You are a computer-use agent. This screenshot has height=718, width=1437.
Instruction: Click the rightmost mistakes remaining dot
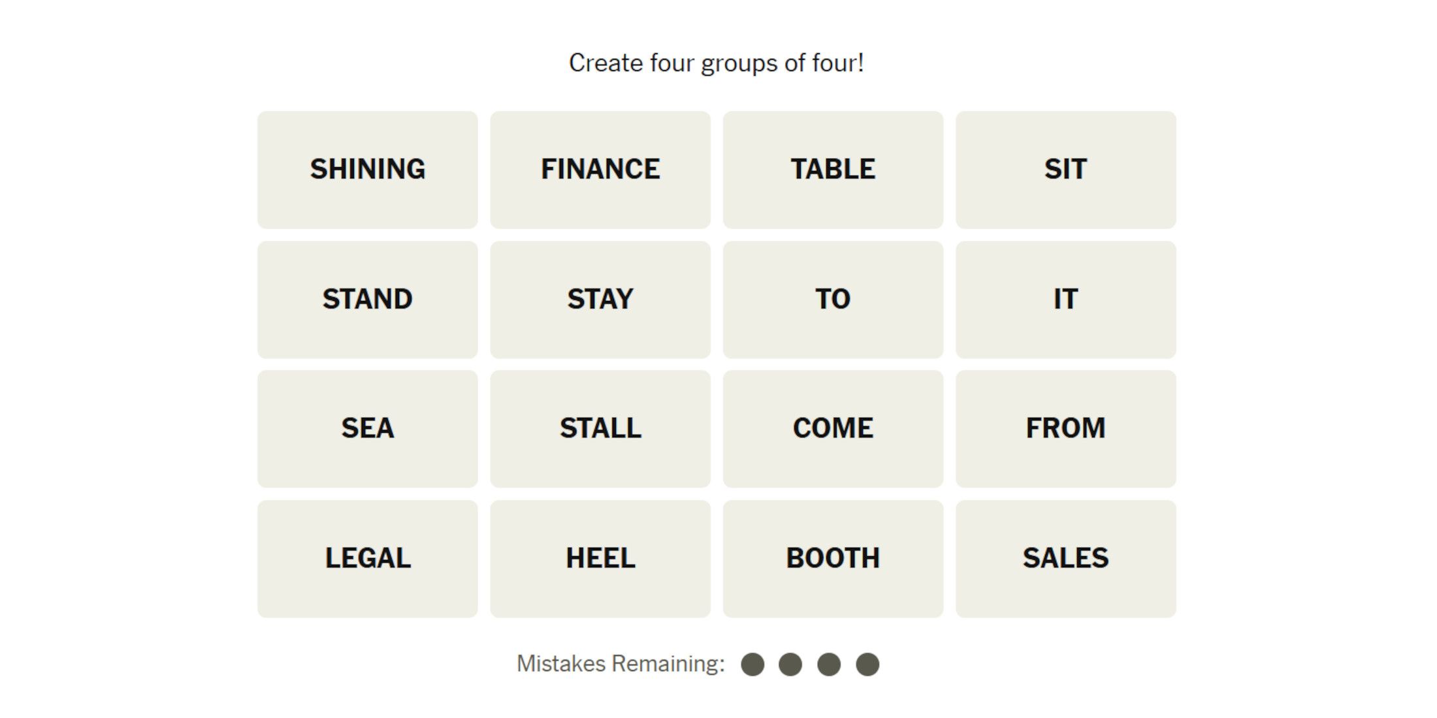coord(867,664)
